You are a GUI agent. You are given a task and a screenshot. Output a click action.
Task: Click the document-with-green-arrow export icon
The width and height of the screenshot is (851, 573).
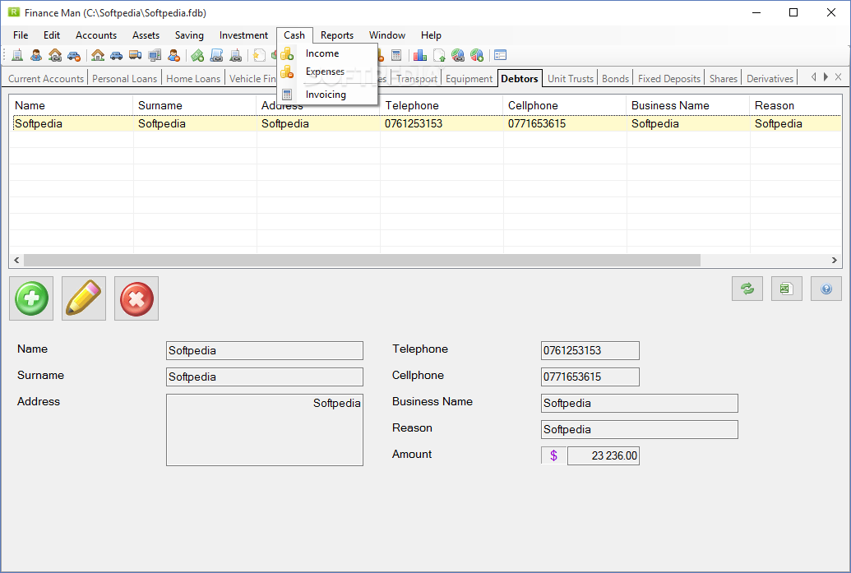(x=439, y=55)
